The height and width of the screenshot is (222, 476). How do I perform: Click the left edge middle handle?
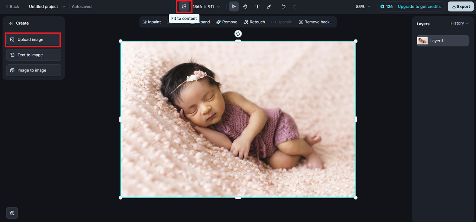(x=120, y=119)
